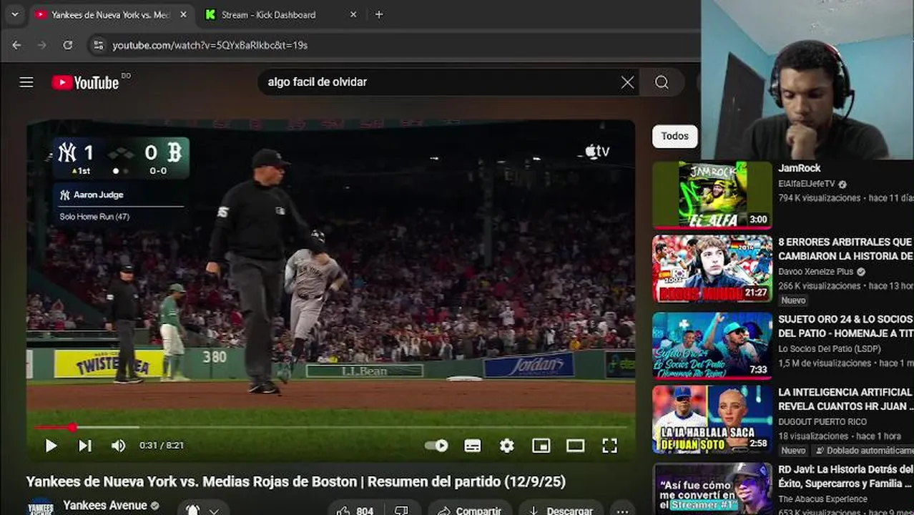Click the red playhead scrubber dot
This screenshot has width=914, height=515.
pyautogui.click(x=72, y=427)
